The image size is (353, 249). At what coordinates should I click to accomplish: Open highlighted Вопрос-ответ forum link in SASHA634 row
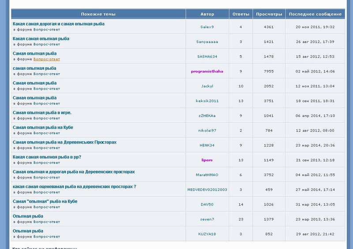tap(47, 59)
